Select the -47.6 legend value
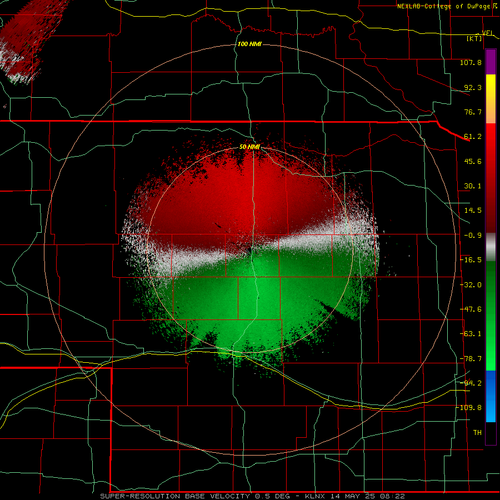The image size is (500, 500). [471, 309]
